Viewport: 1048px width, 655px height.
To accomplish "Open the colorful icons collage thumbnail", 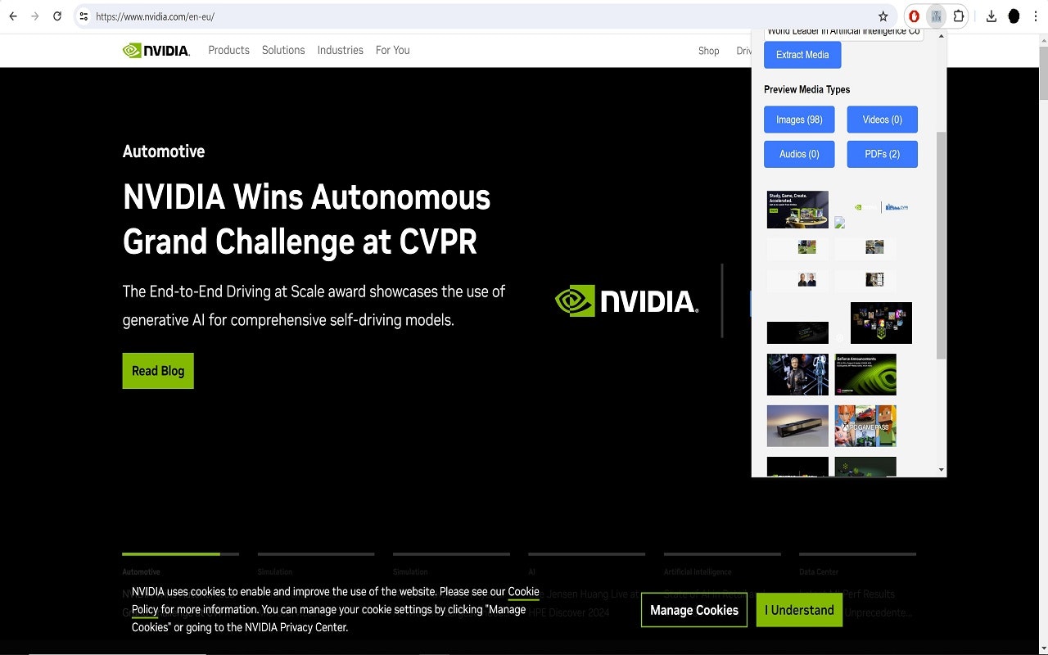I will pyautogui.click(x=881, y=323).
